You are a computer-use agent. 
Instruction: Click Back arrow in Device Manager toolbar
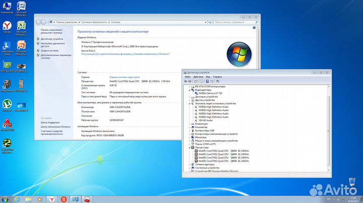click(x=186, y=81)
